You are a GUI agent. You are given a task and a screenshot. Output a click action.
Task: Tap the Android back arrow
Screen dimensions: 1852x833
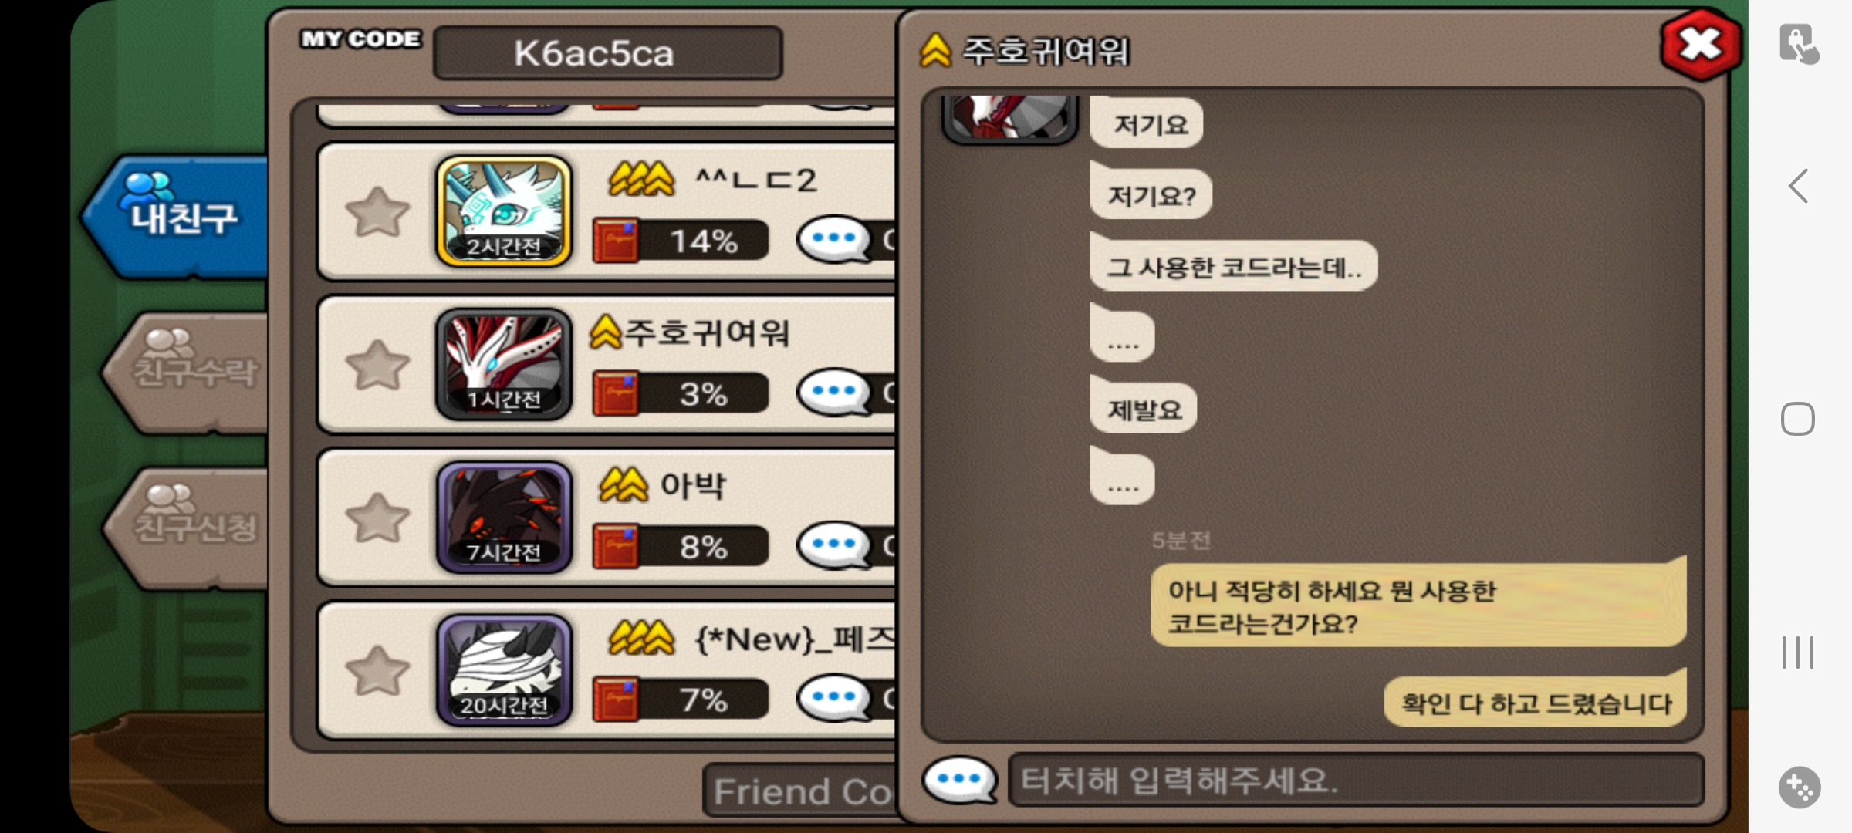1799,186
